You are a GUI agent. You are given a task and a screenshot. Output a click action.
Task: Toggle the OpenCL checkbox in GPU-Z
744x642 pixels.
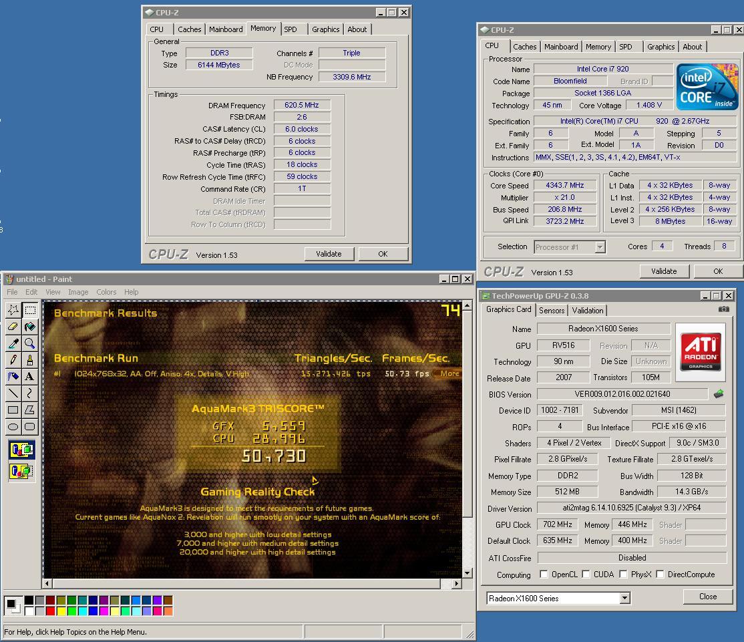click(x=544, y=574)
